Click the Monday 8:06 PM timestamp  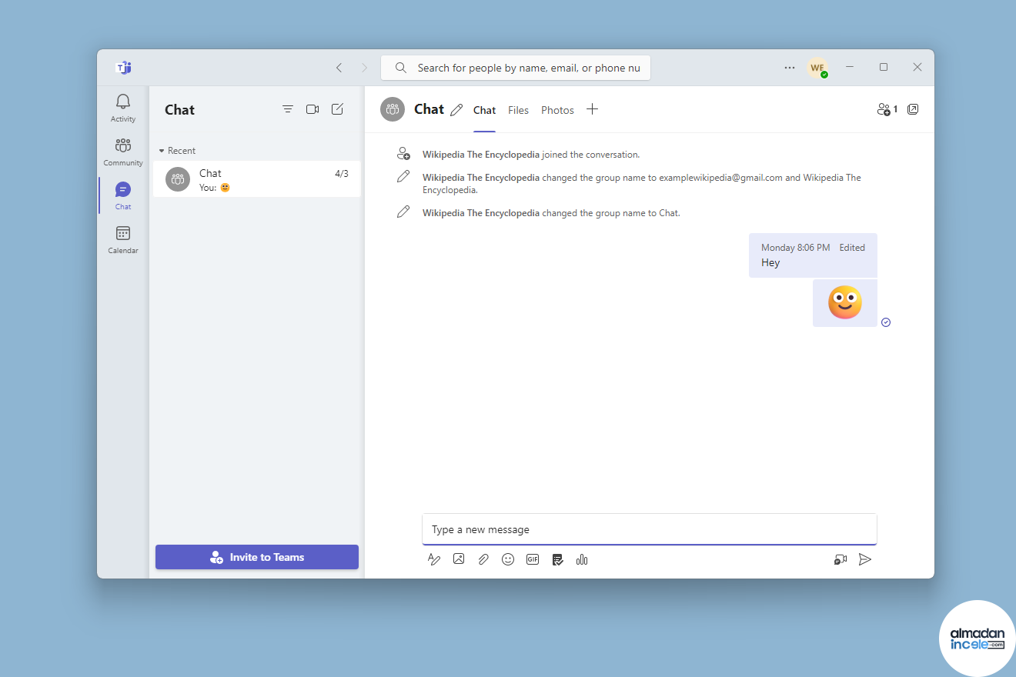point(796,248)
